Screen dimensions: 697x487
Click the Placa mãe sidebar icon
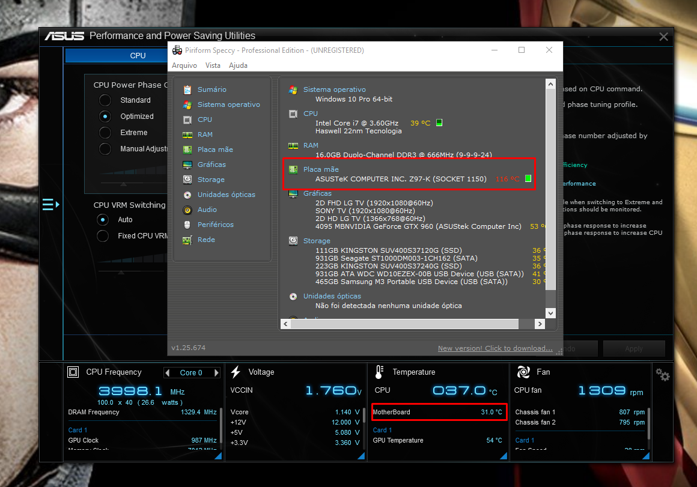coord(187,150)
